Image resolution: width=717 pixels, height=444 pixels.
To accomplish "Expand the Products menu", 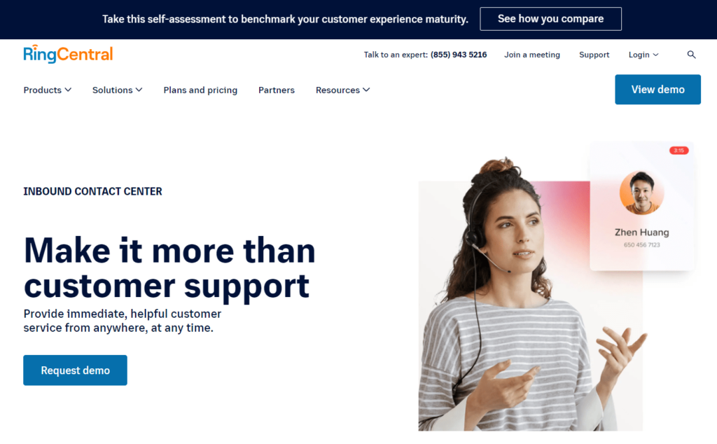I will click(48, 90).
